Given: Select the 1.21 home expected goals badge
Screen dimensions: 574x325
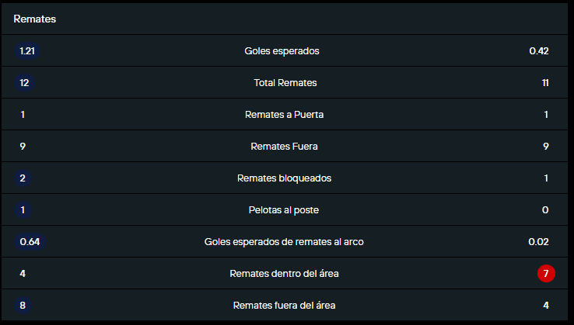Looking at the screenshot, I should 28,51.
